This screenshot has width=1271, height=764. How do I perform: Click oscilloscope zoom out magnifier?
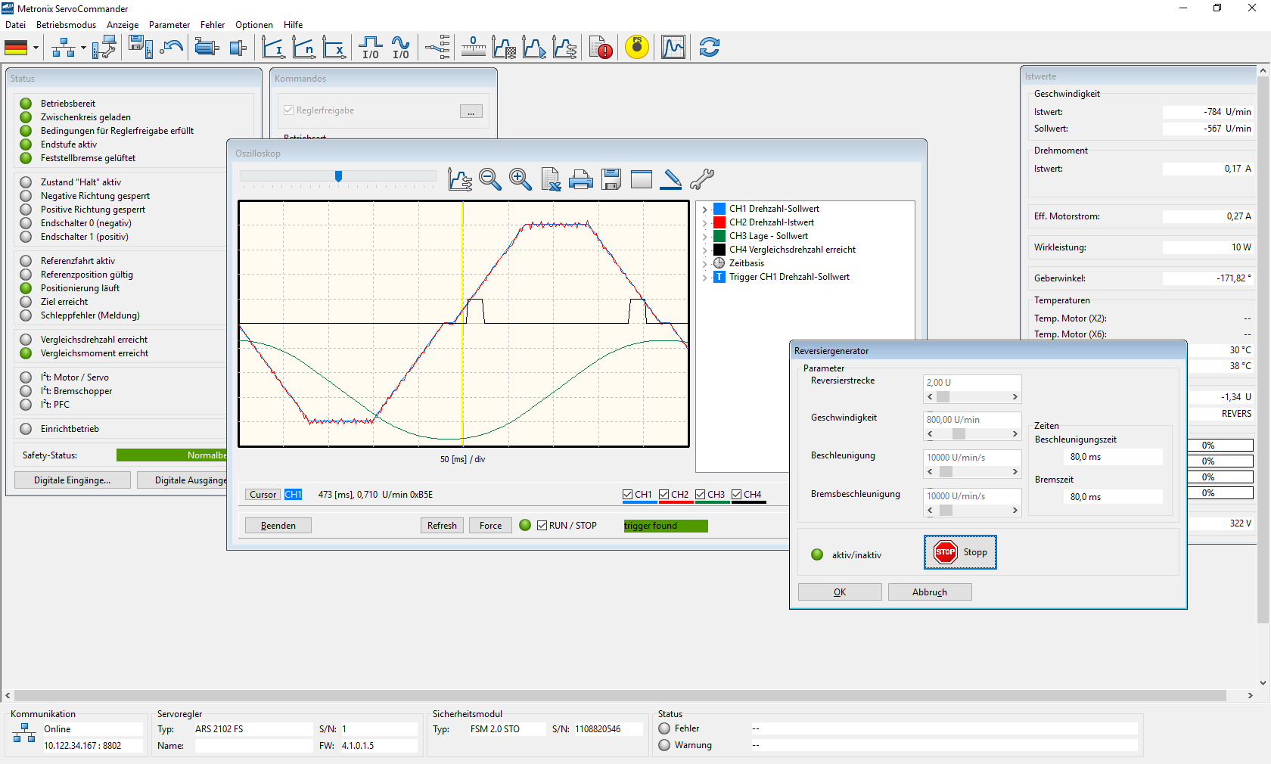pyautogui.click(x=490, y=179)
